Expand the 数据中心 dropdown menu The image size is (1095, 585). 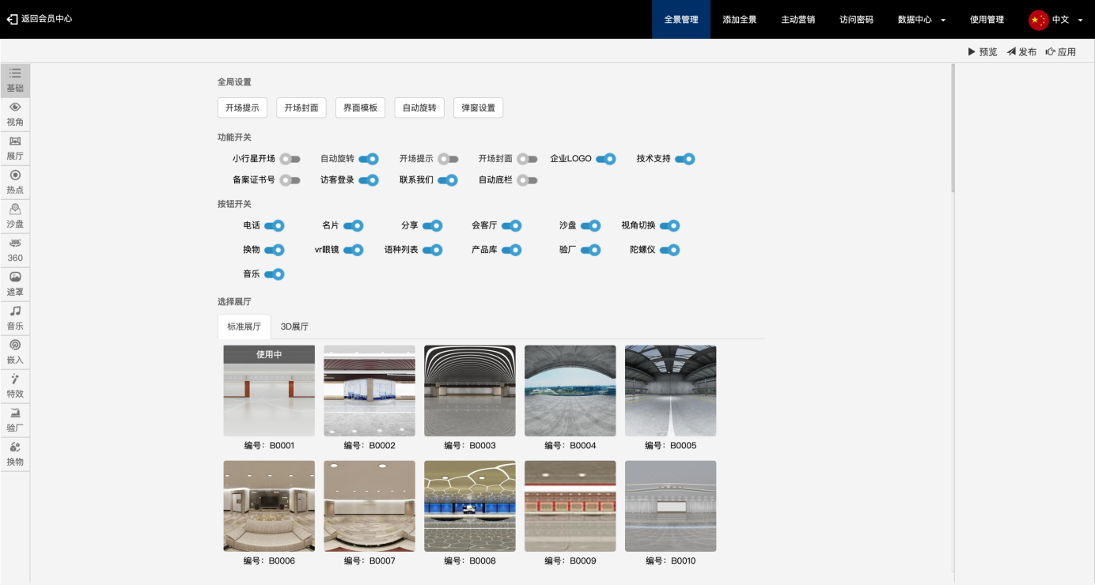coord(921,20)
